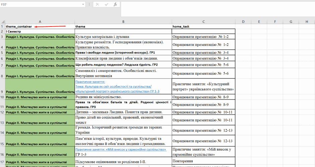Select column B header

[123, 22]
